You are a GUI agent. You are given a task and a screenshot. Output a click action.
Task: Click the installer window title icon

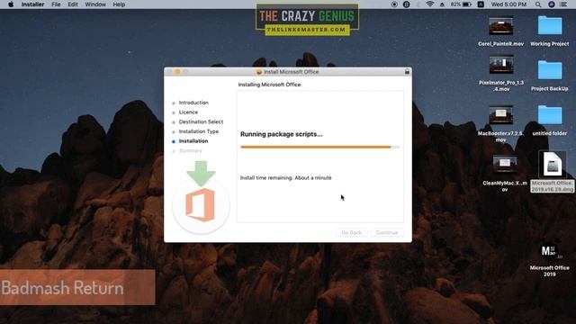pos(258,72)
